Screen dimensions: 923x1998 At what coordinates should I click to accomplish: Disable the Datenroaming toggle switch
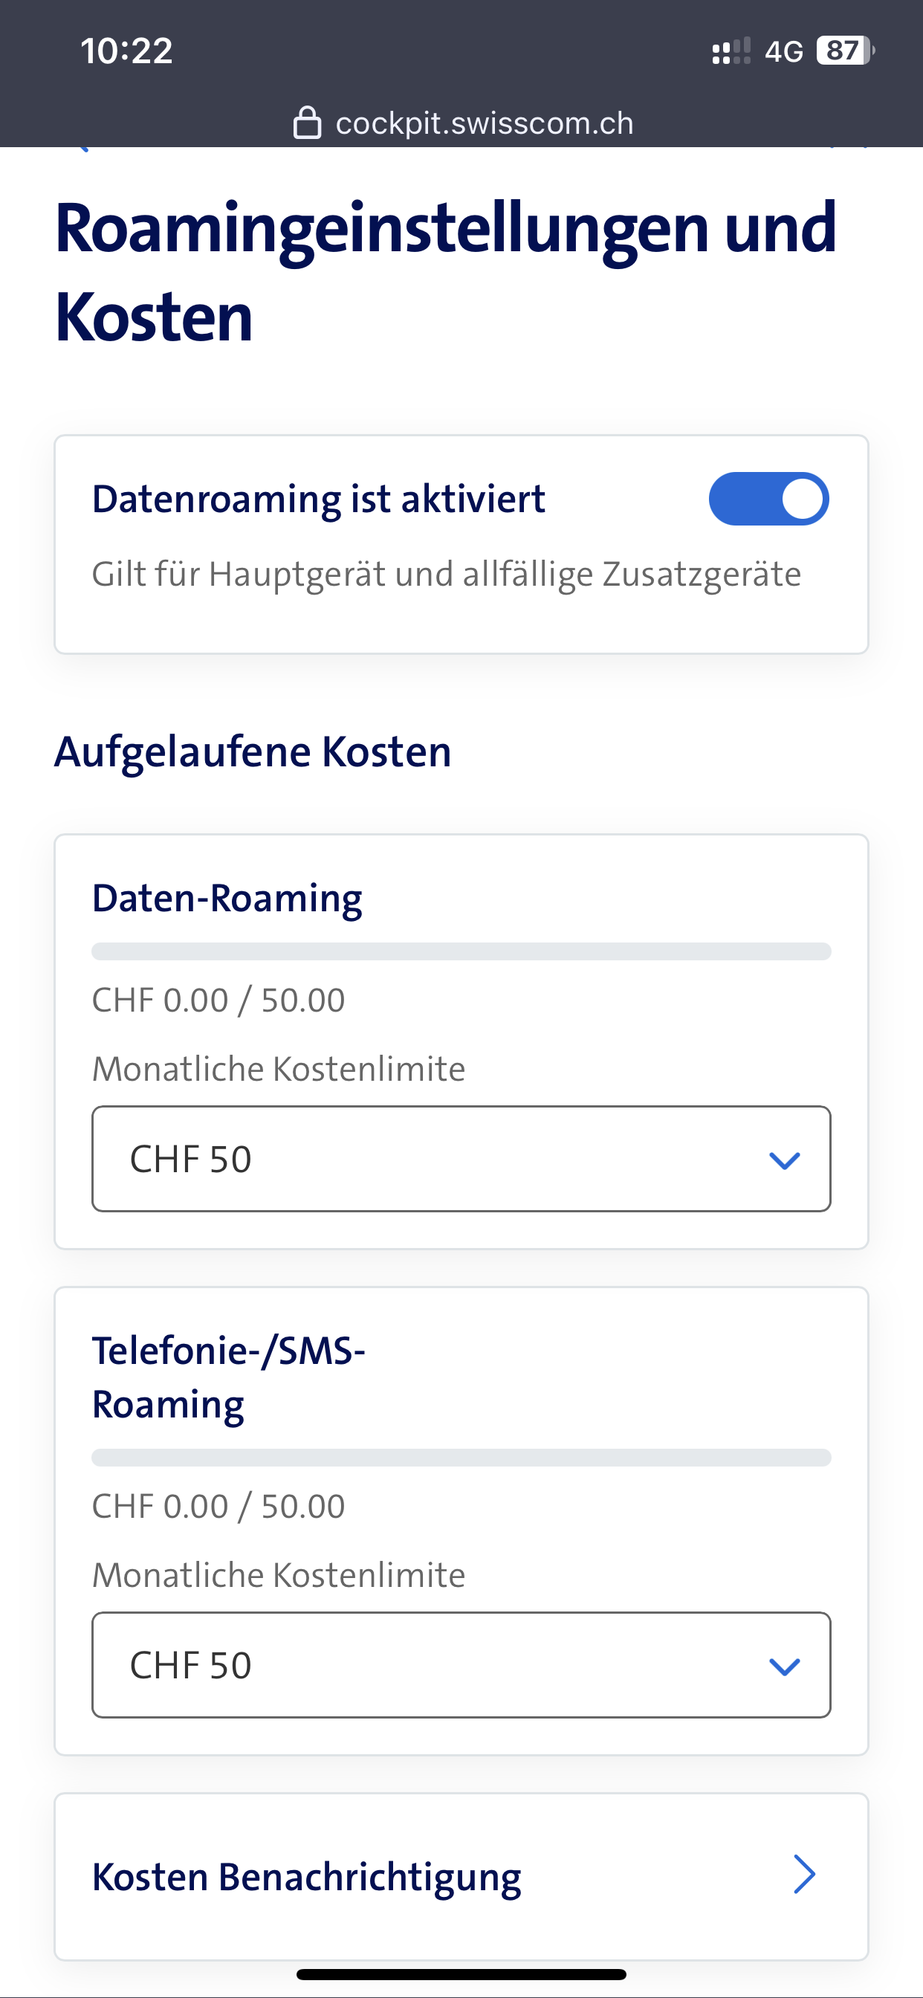[768, 499]
